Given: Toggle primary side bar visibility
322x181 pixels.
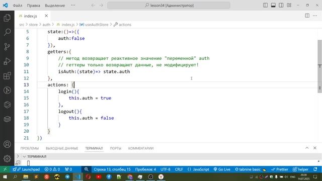Looking at the screenshot, I should 265,6.
